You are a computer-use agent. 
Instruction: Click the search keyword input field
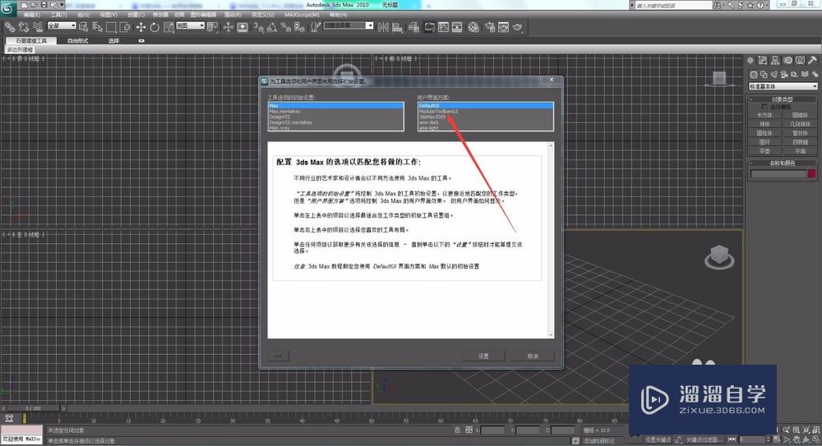coord(672,5)
